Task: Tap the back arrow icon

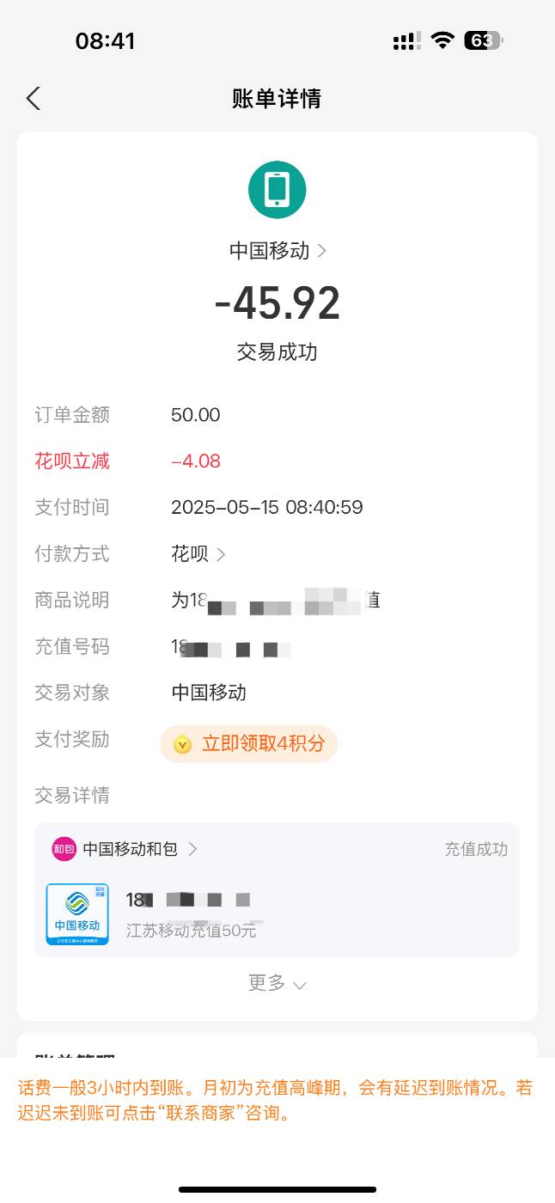Action: [33, 99]
